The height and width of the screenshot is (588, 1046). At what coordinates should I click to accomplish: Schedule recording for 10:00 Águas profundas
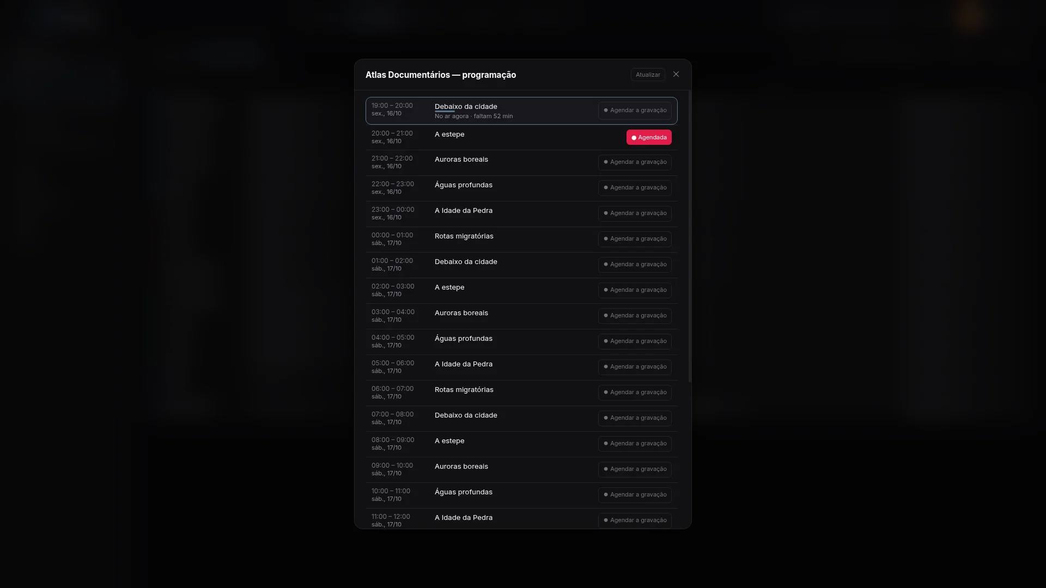[635, 495]
